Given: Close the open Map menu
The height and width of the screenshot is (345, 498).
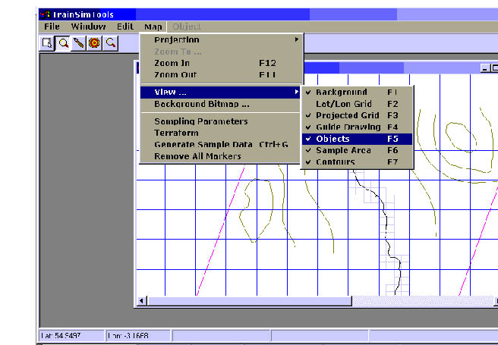Looking at the screenshot, I should coord(153,27).
